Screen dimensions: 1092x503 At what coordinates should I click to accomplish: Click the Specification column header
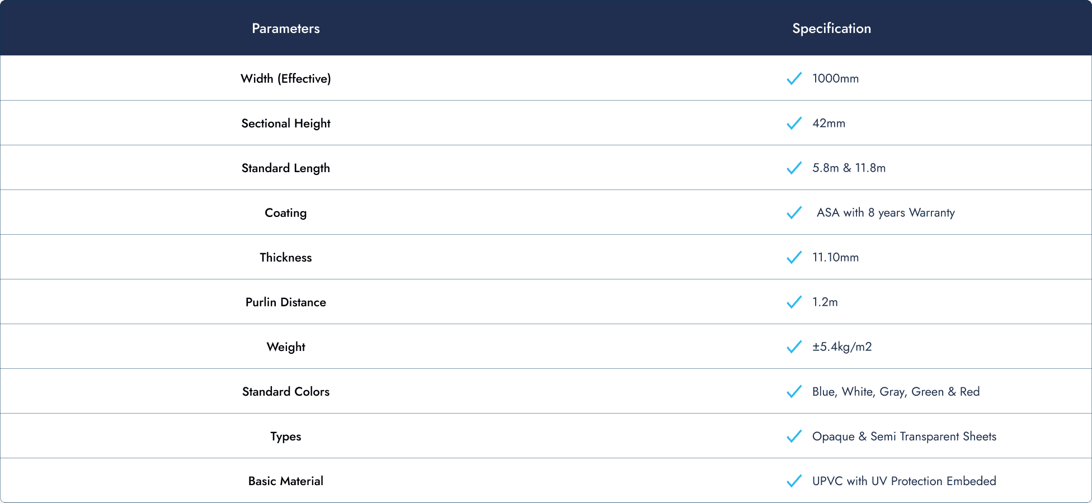coord(832,29)
